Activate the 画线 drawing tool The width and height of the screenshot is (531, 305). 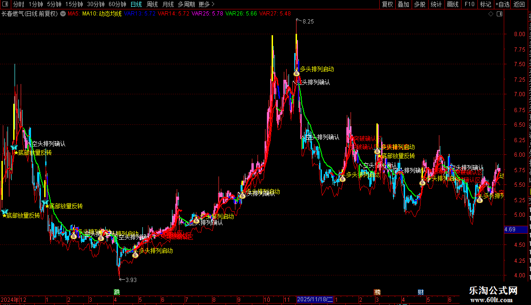[x=453, y=4]
